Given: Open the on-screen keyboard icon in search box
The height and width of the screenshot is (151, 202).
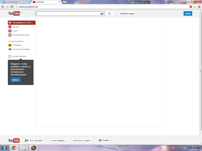Looking at the screenshot, I should [102, 14].
